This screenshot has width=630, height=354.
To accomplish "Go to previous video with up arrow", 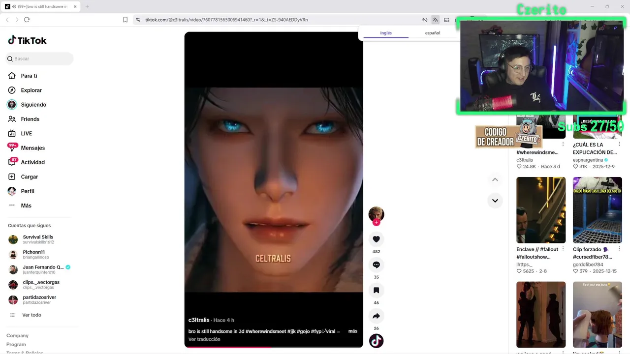I will [x=495, y=180].
